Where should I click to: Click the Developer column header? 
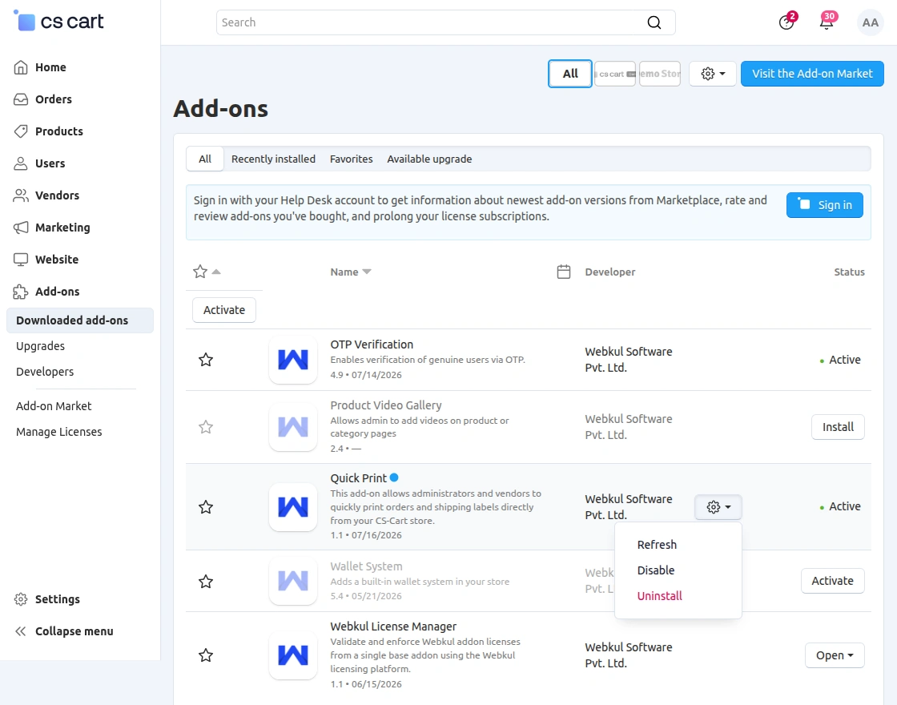click(609, 272)
